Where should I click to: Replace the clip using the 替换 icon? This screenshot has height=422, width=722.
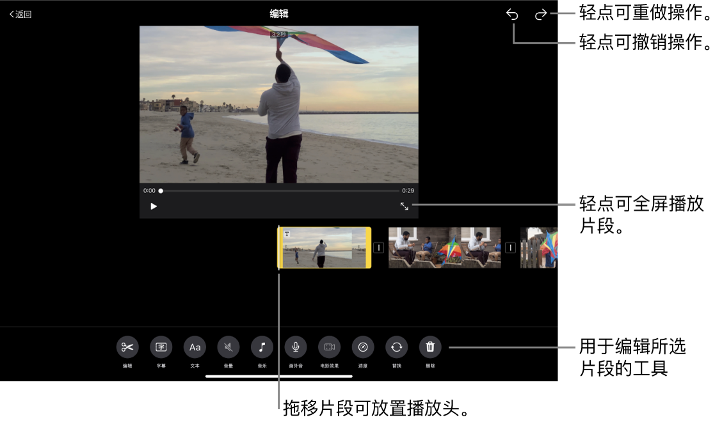396,347
